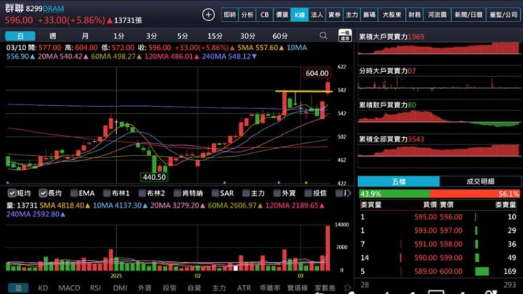
Task: Switch lower chart to 家數差
Action: (x=325, y=287)
